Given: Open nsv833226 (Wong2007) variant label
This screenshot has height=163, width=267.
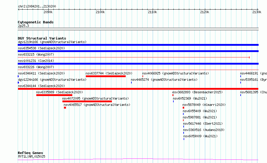Looking at the screenshot, I should (36, 67).
